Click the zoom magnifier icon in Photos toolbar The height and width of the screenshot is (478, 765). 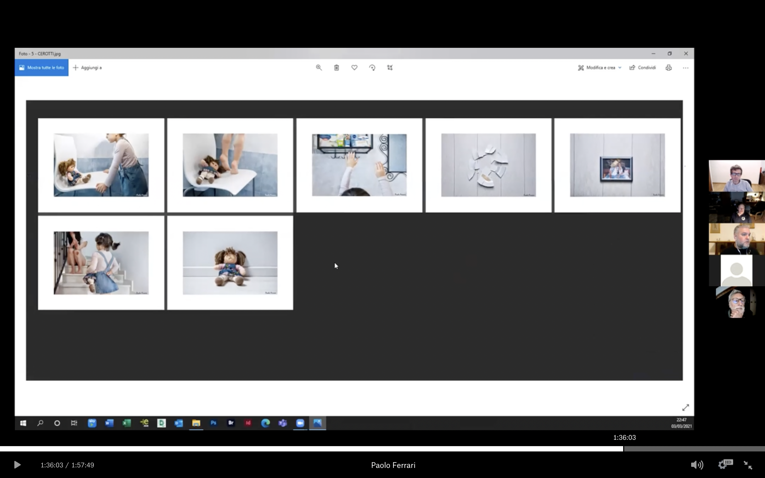click(x=319, y=68)
